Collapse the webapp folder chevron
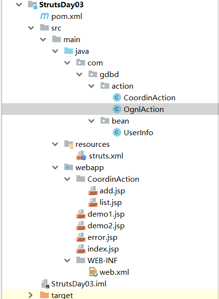Viewport: 219px width, 299px height. 55,168
